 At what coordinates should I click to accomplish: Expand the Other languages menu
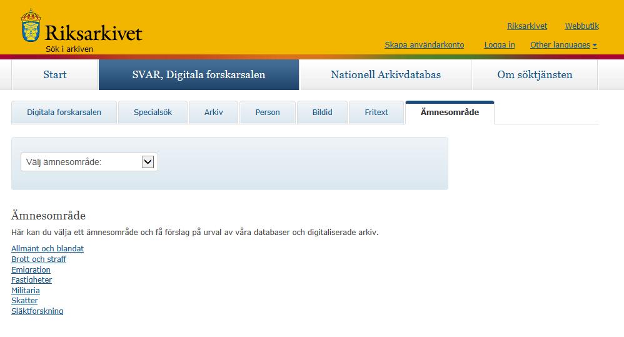[563, 45]
